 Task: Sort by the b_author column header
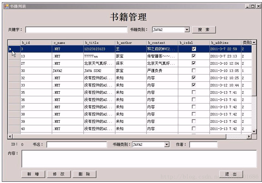(131, 43)
